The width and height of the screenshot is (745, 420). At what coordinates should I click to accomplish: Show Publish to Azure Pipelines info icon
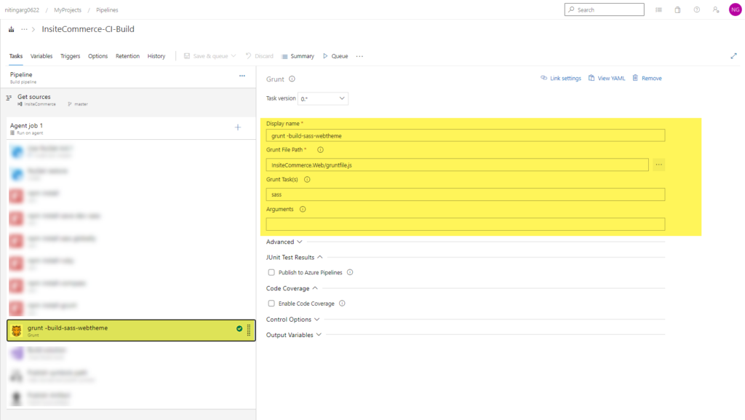tap(350, 272)
